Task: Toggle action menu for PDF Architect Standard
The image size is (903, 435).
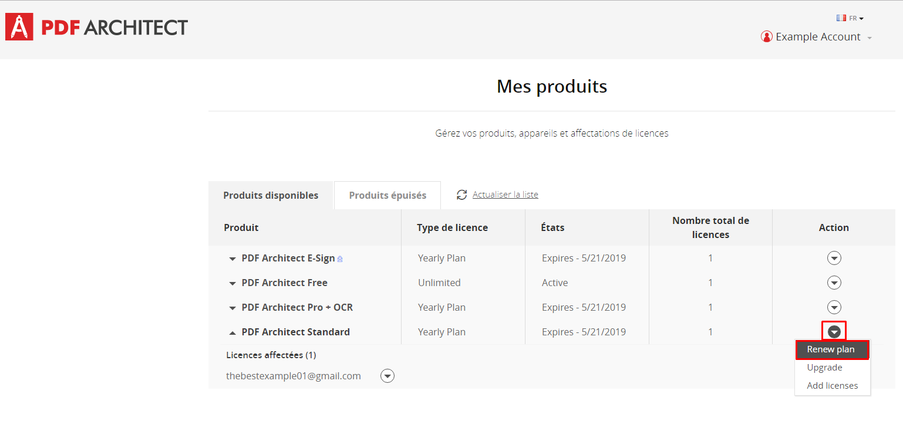Action: tap(834, 332)
